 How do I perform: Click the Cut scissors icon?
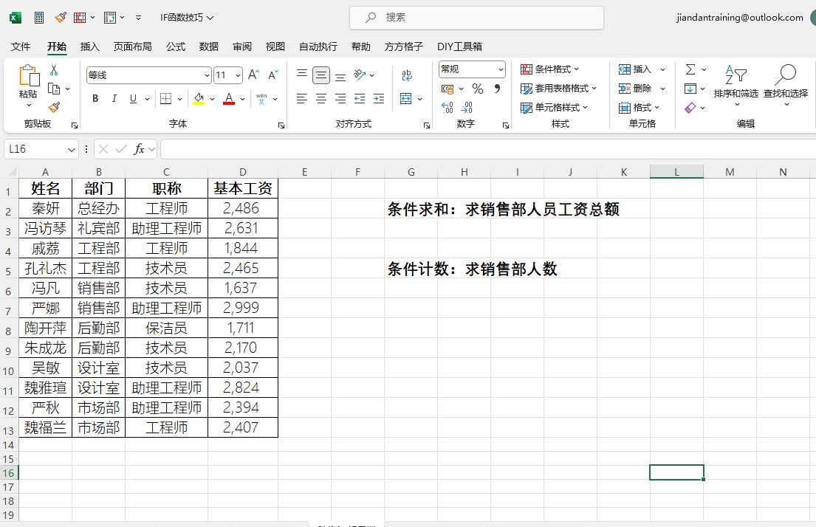point(54,69)
